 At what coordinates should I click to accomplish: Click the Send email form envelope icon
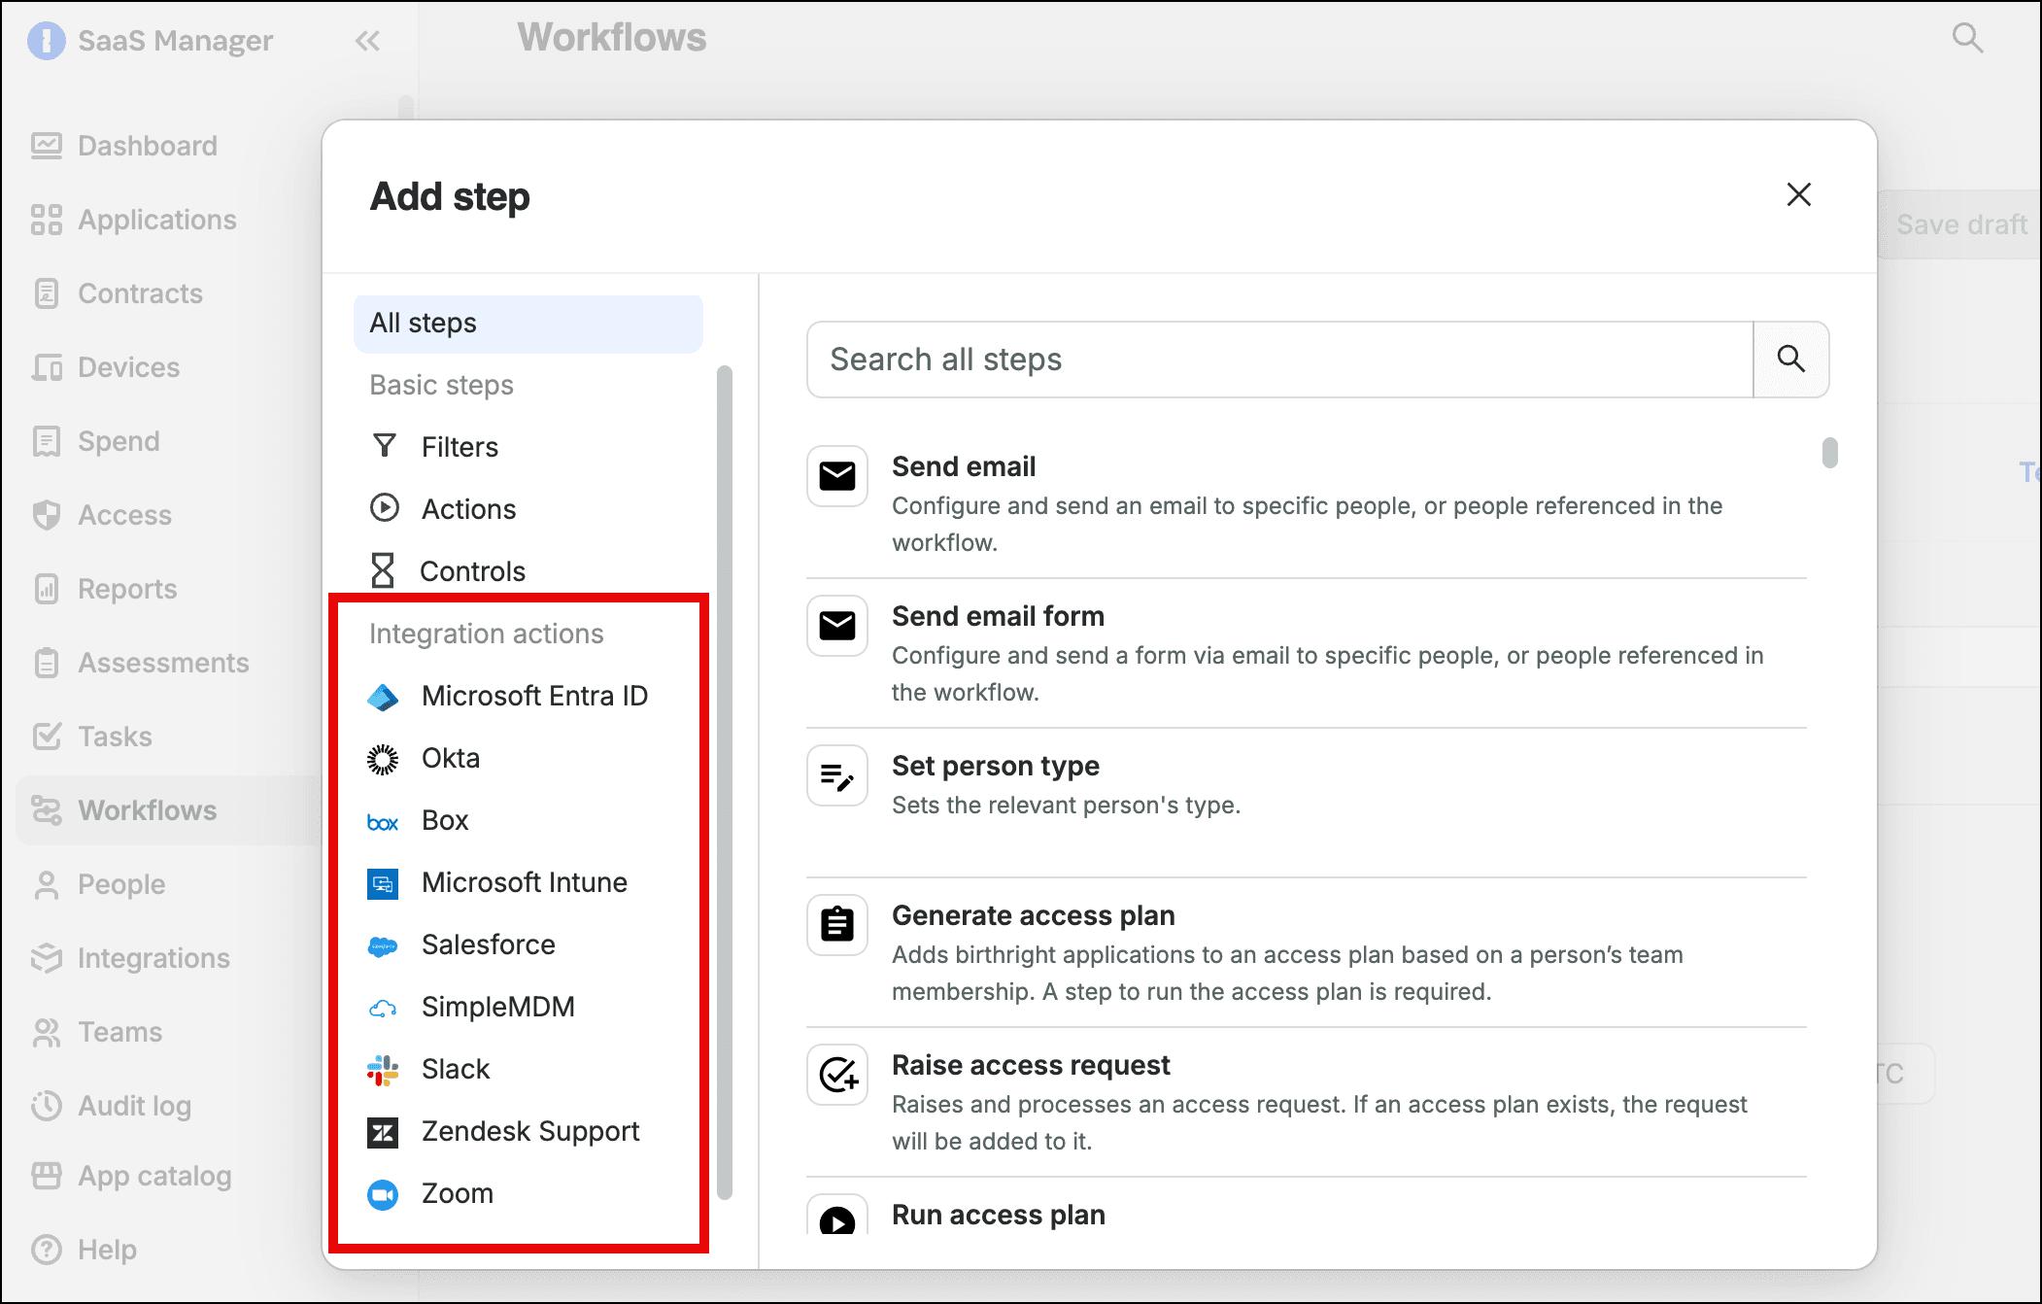click(x=837, y=626)
